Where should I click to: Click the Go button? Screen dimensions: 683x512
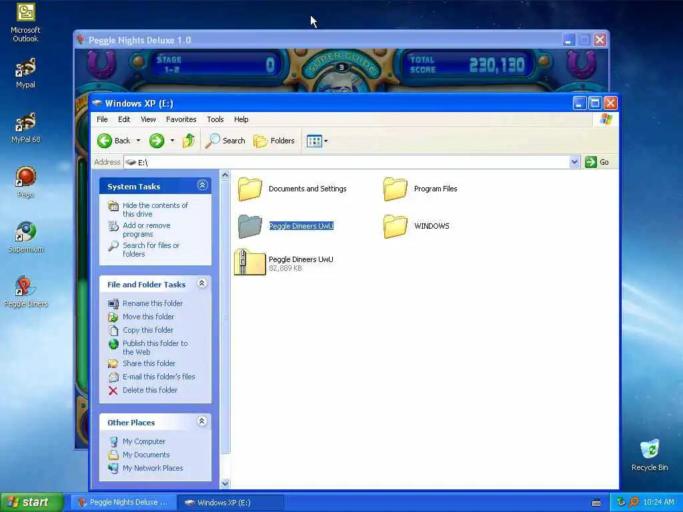[597, 162]
